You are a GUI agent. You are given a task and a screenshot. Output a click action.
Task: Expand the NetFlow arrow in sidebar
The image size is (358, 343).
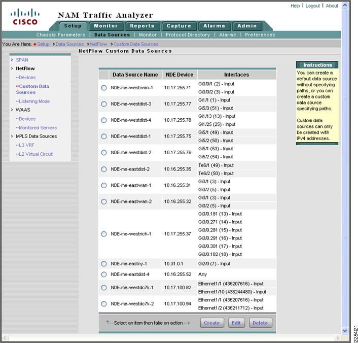(x=12, y=68)
